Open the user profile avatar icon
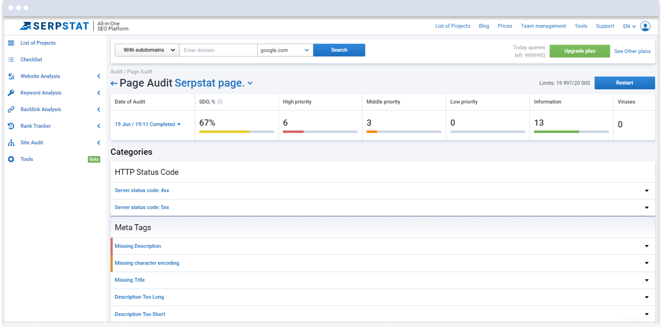662x328 pixels. [645, 26]
